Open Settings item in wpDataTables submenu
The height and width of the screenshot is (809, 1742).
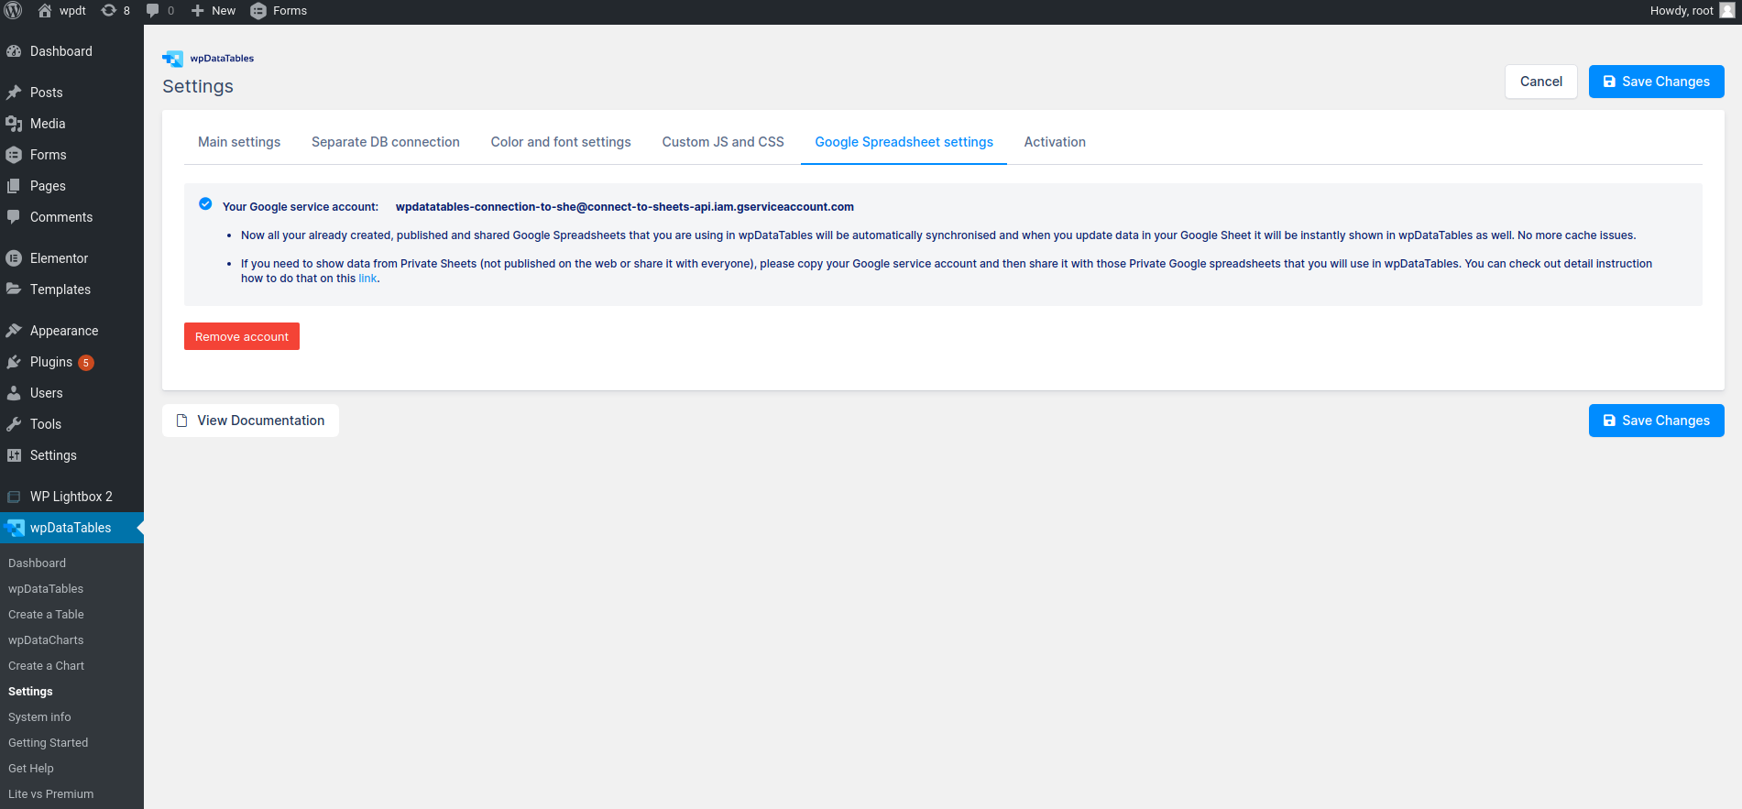click(30, 692)
